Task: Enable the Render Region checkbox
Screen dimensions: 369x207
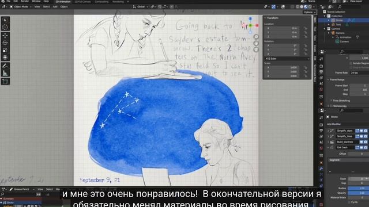Action: 351,63
